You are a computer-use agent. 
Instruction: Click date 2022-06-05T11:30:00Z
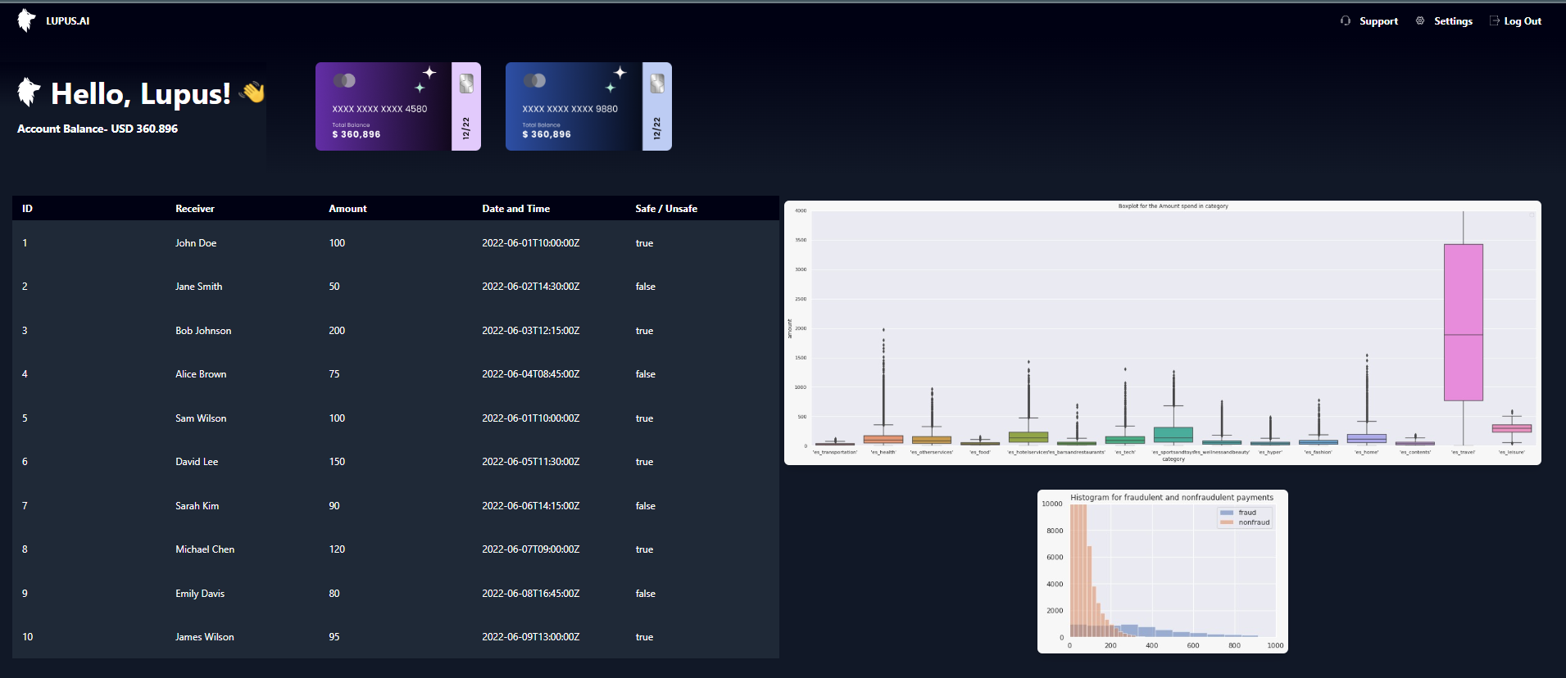coord(531,462)
